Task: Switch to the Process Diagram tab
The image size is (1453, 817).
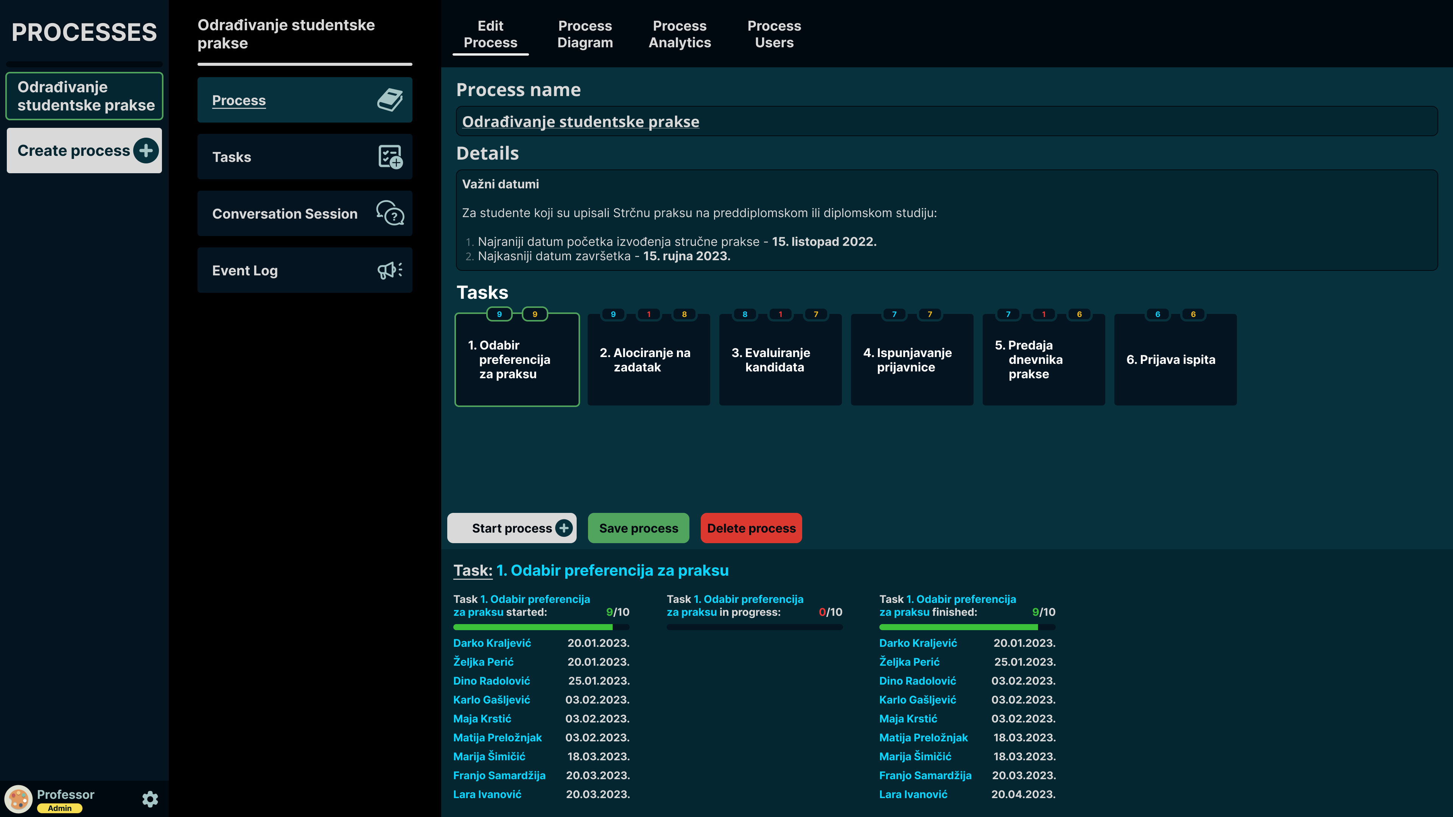Action: coord(585,34)
